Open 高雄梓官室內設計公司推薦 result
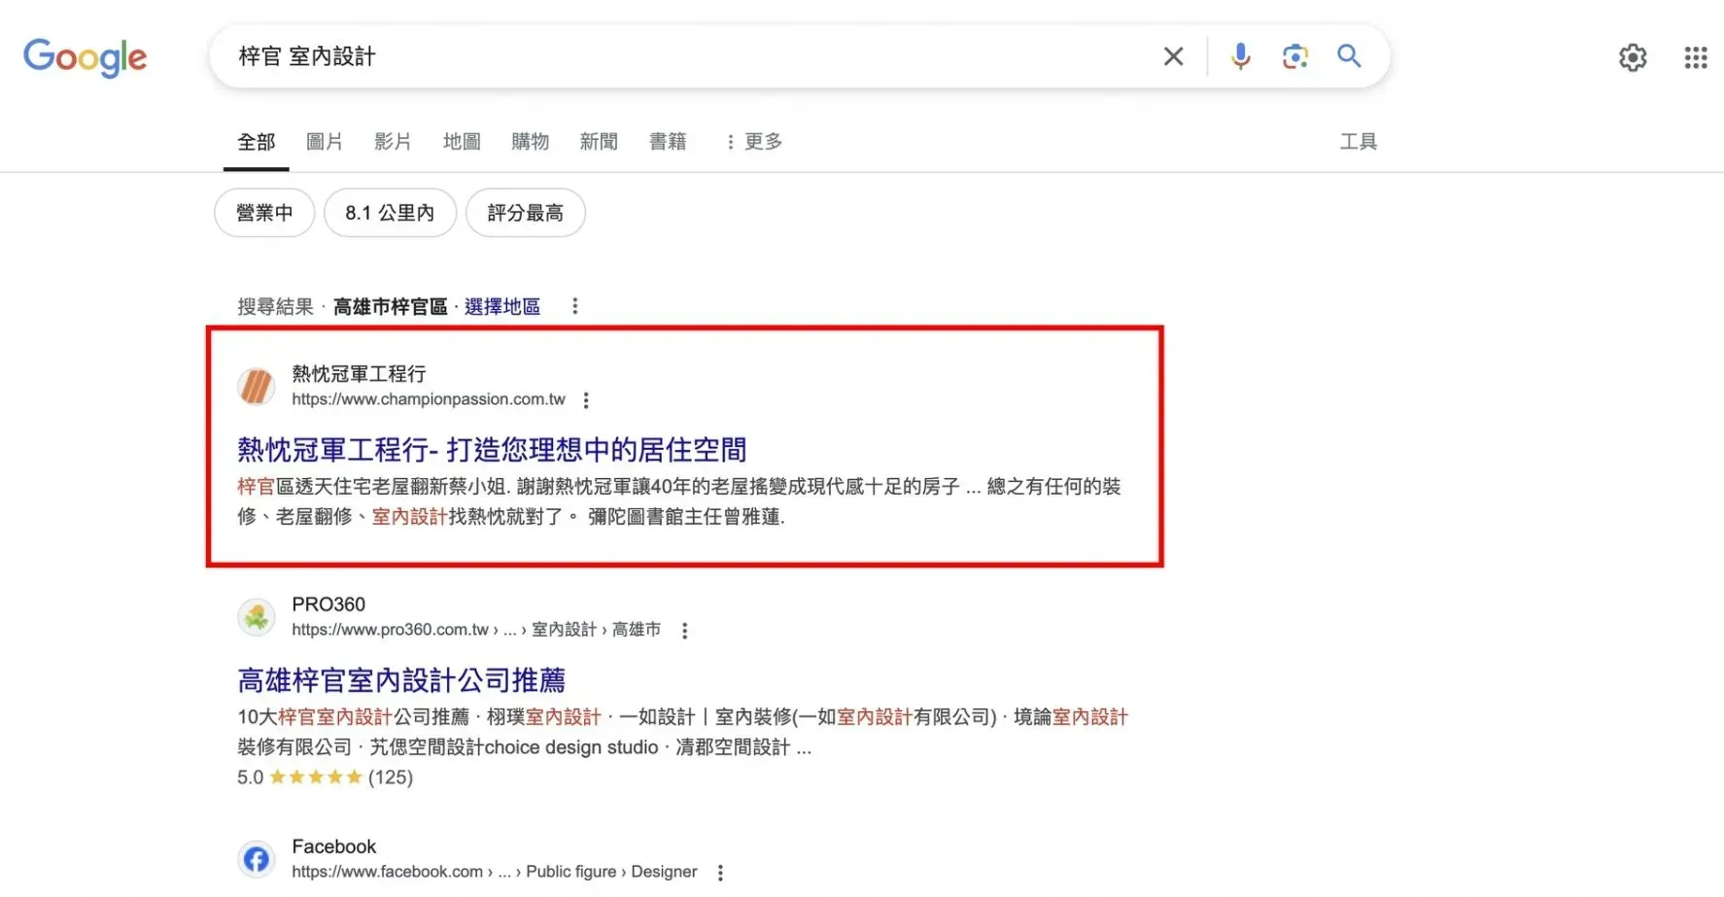The height and width of the screenshot is (897, 1724). pos(401,680)
